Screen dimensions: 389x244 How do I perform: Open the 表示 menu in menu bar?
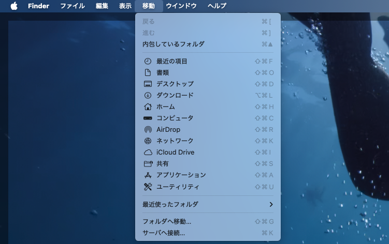coord(125,6)
